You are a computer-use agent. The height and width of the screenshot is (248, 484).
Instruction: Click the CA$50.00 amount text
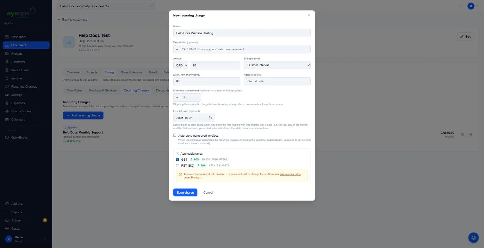click(x=447, y=133)
